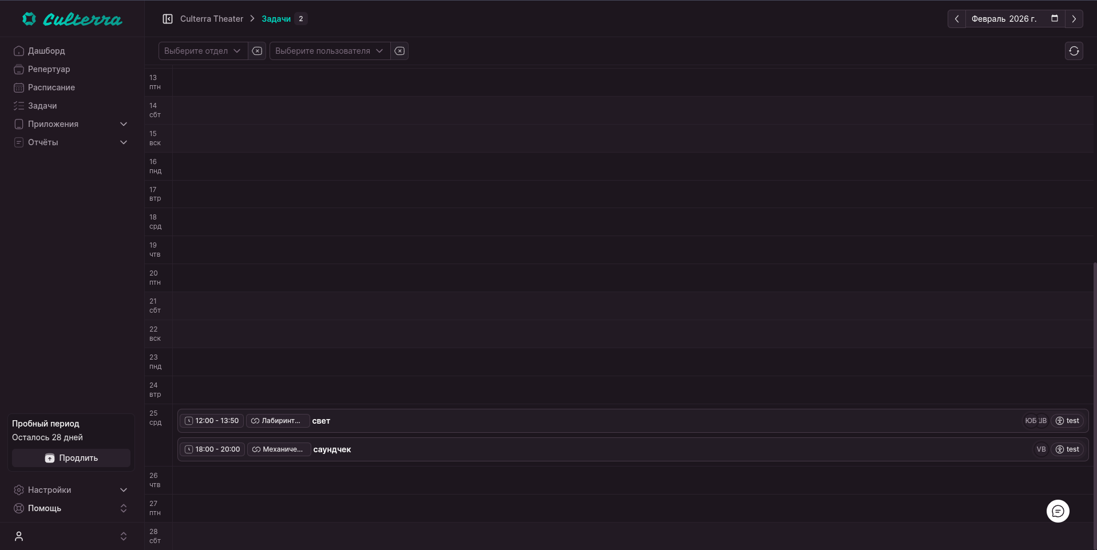
Task: Go to next month
Action: (x=1074, y=19)
